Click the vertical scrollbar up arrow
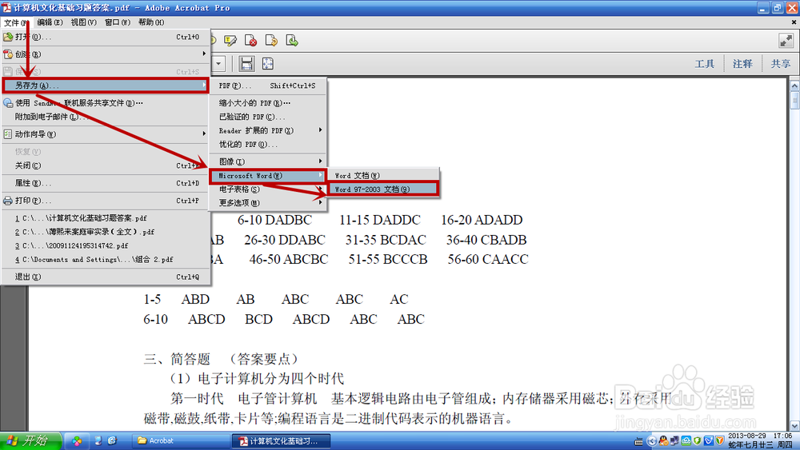800x450 pixels. click(794, 85)
